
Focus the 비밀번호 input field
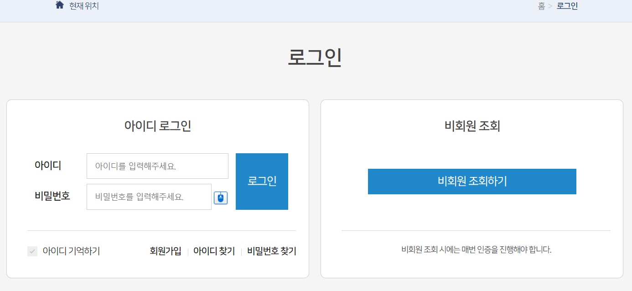click(x=149, y=197)
